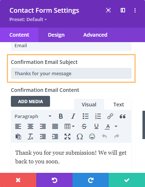The image size is (145, 187).
Task: Create a numbered list
Action: [98, 116]
